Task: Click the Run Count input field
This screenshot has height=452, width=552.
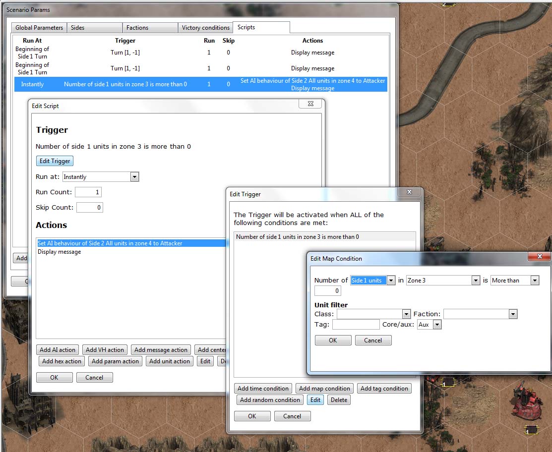Action: 88,192
